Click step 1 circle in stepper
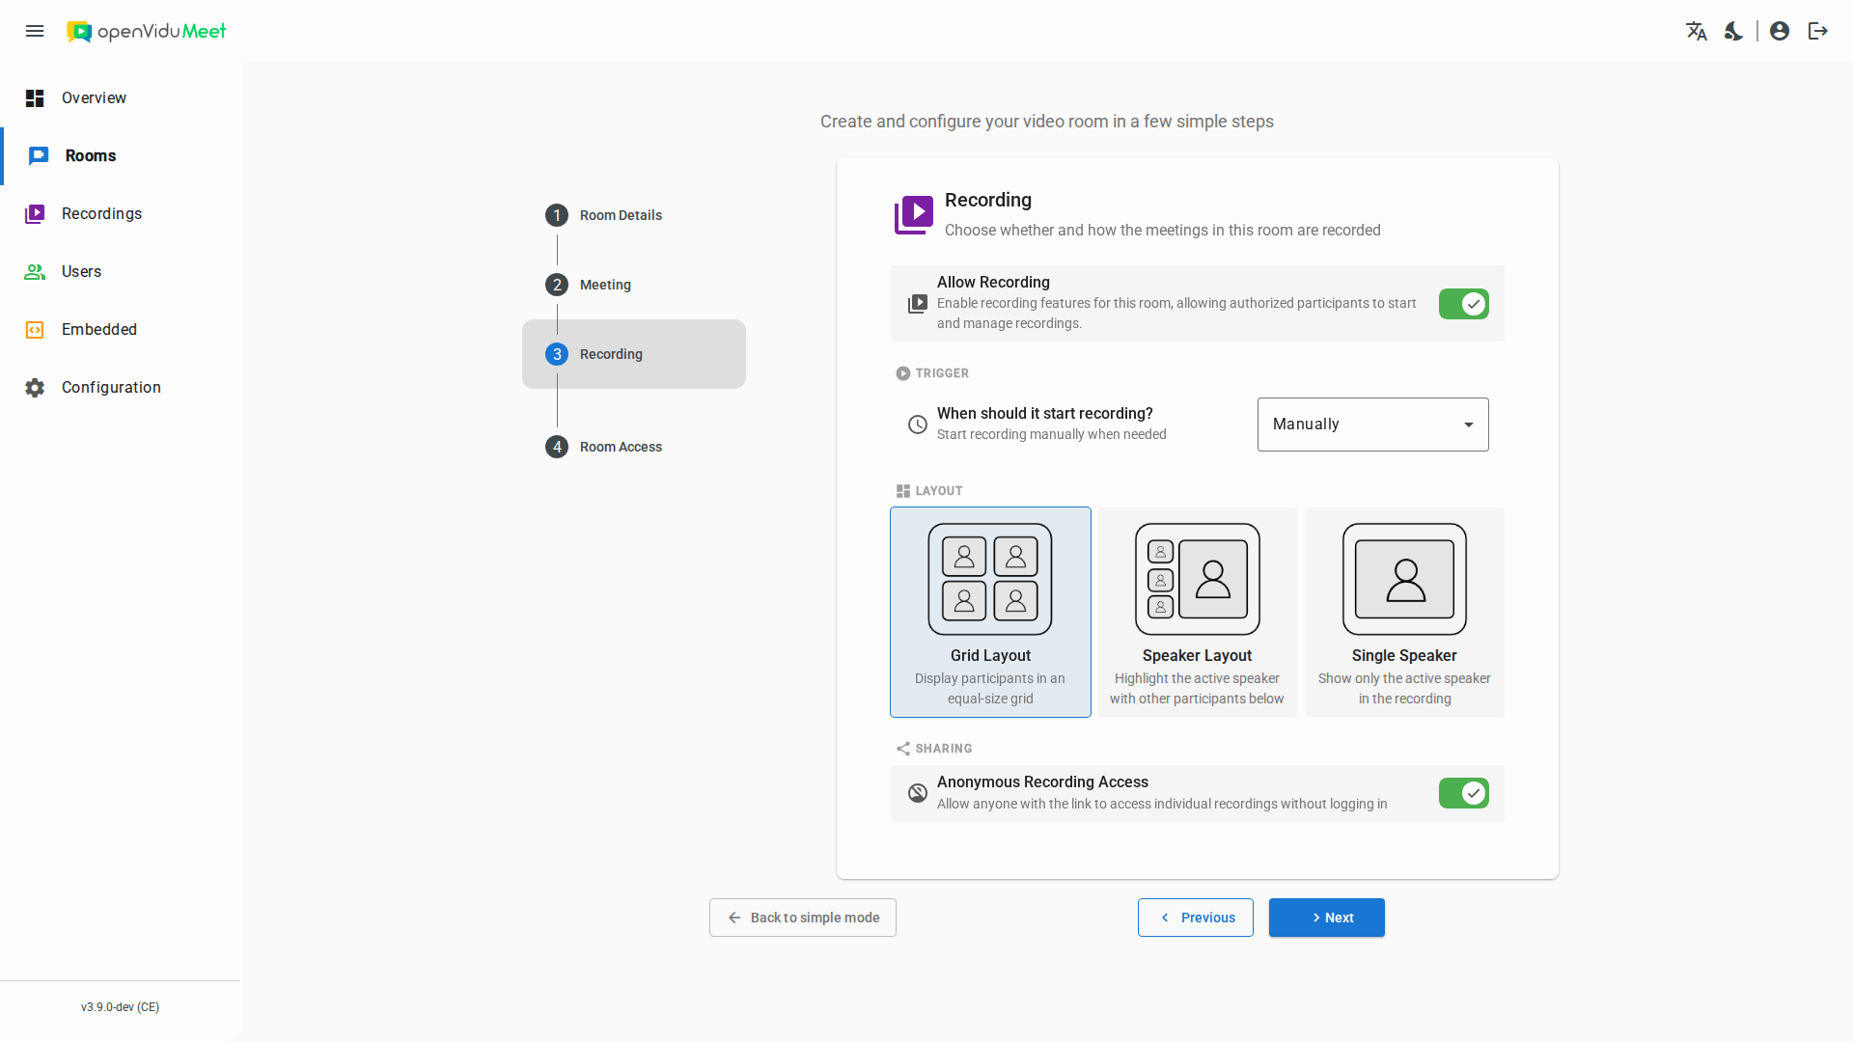Viewport: 1853px width, 1042px height. pyautogui.click(x=557, y=215)
